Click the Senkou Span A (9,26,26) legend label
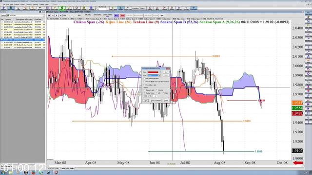Image resolution: width=312 pixels, height=175 pixels. click(x=220, y=22)
